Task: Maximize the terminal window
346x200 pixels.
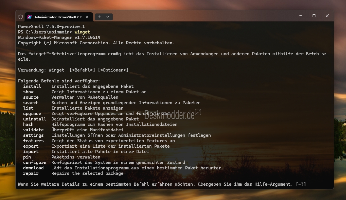Action: coord(314,16)
